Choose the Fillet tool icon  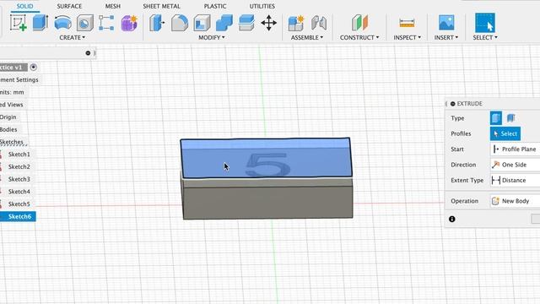pyautogui.click(x=180, y=23)
